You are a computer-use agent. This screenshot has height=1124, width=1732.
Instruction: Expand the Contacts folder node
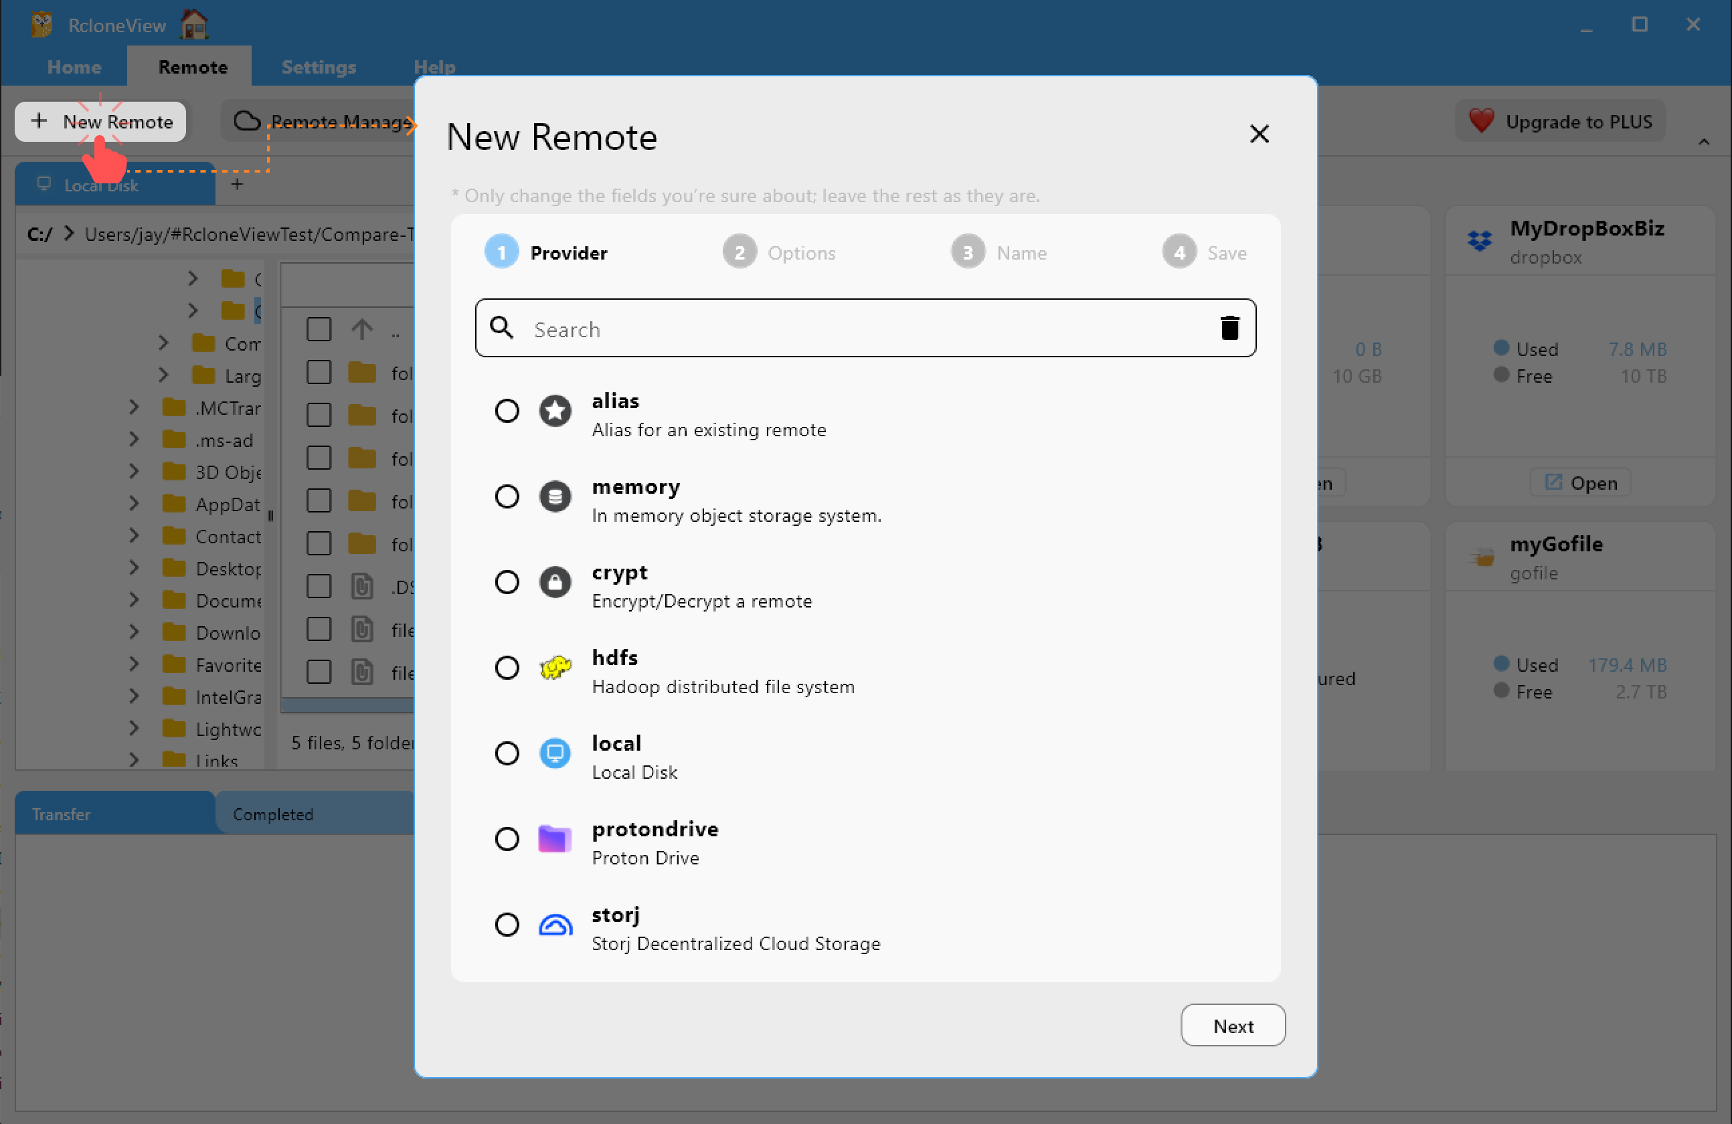[x=134, y=536]
